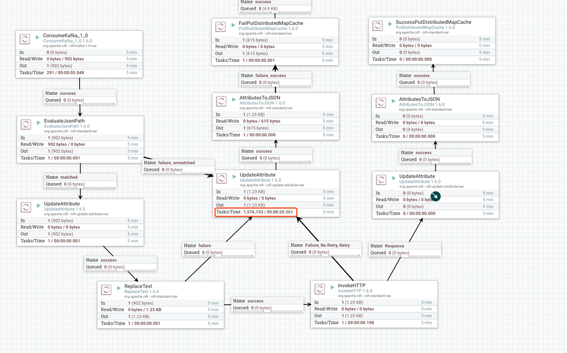This screenshot has width=567, height=353.
Task: Select the left UpdateAttribute processor title
Action: point(62,204)
